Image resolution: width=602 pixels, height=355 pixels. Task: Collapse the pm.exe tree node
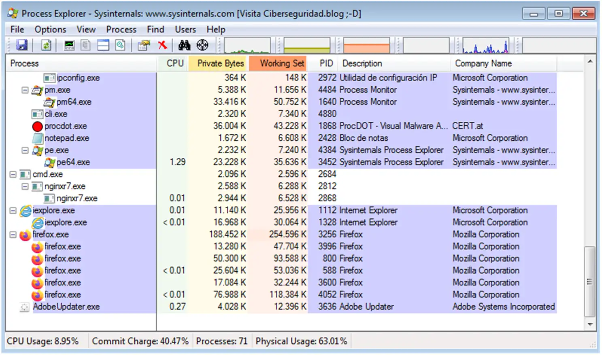pyautogui.click(x=25, y=90)
